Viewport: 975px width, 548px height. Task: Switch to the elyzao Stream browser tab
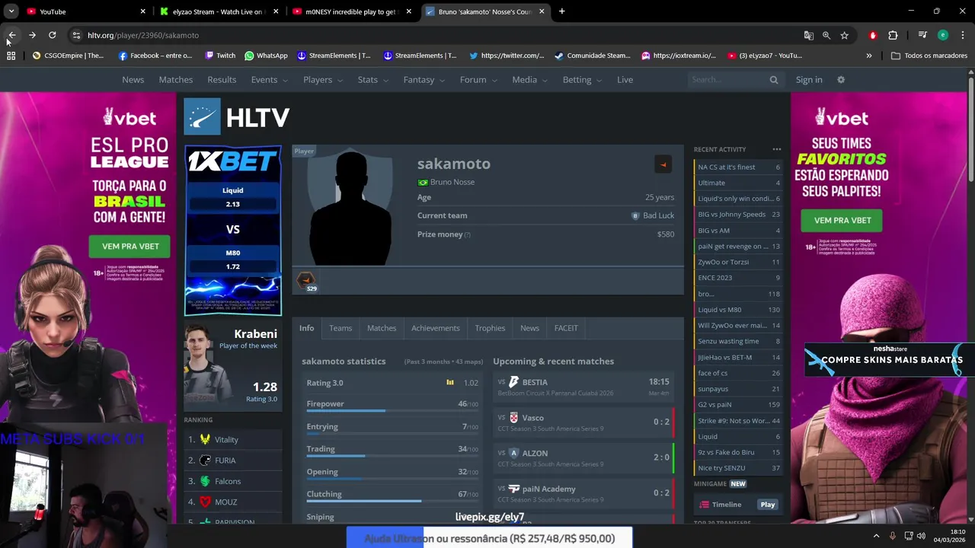(217, 11)
